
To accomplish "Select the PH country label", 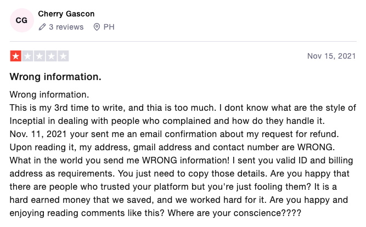I will (x=109, y=27).
